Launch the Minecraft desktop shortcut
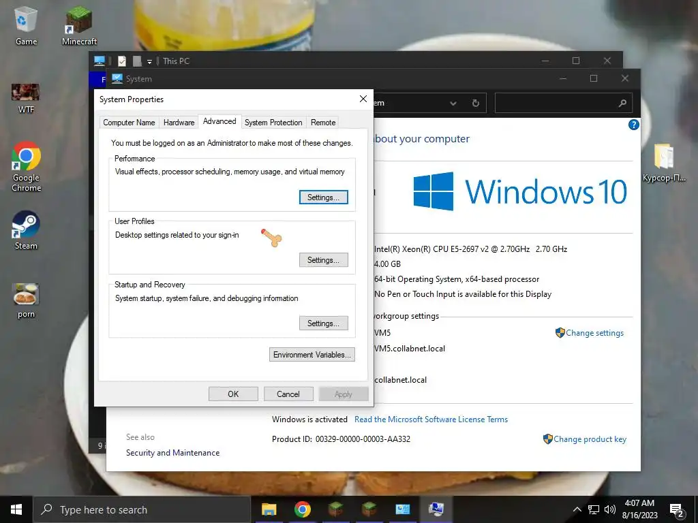Viewport: 698px width, 523px height. click(x=79, y=26)
